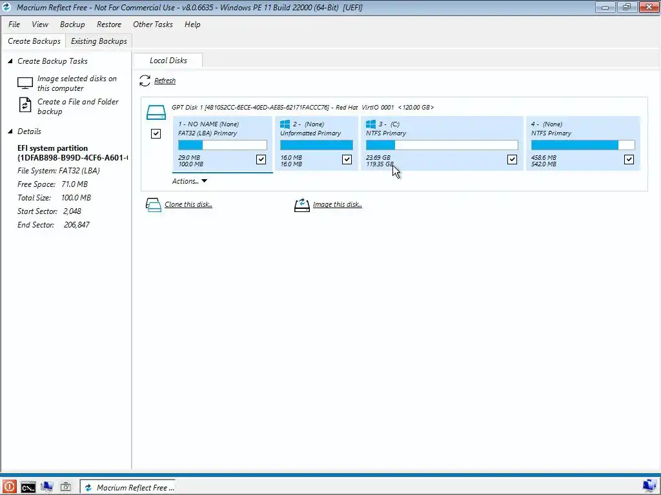Click the Refresh link

[165, 81]
